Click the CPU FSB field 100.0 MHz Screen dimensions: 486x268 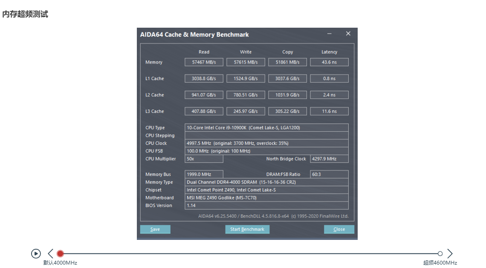266,151
